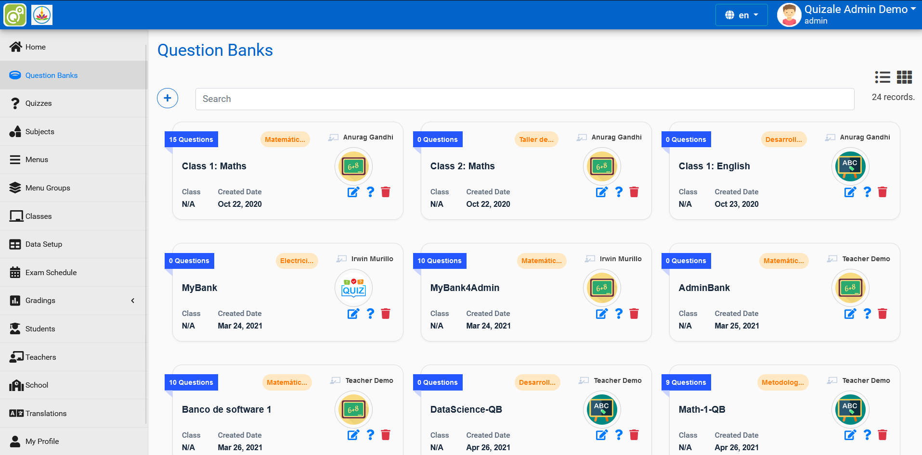Open the language selector dropdown
Viewport: 922px width, 455px height.
coord(741,15)
